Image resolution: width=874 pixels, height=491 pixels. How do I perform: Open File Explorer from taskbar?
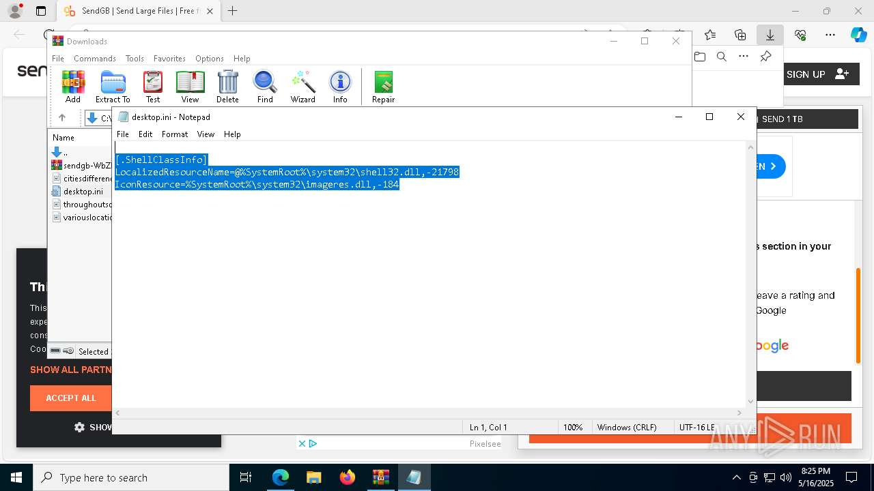tap(314, 477)
